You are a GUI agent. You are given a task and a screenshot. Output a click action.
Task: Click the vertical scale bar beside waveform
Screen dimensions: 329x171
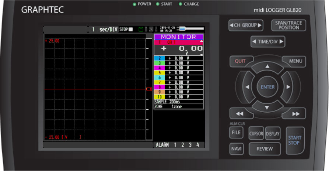click(x=149, y=89)
